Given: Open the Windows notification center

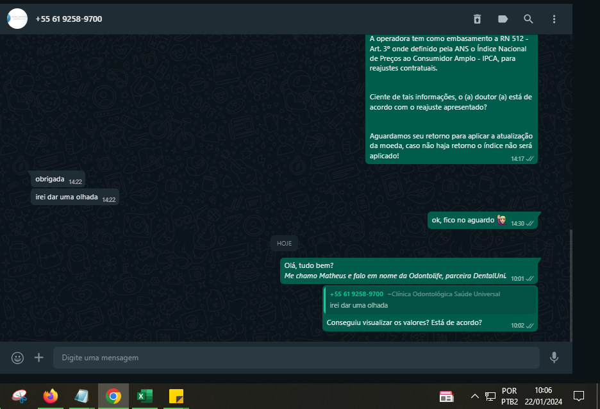Looking at the screenshot, I should [579, 396].
